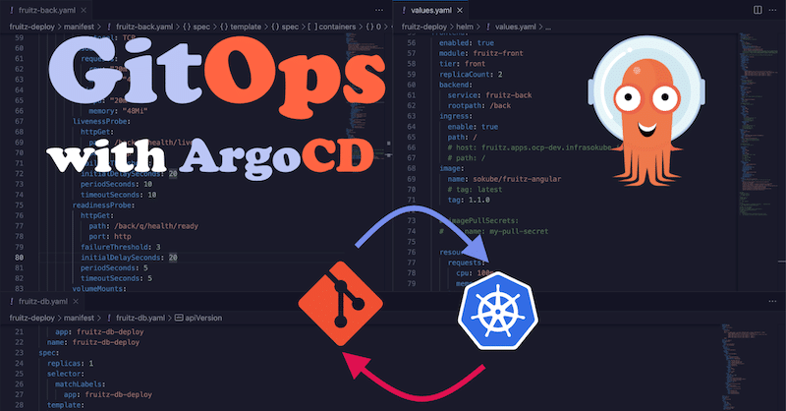This screenshot has width=786, height=411.
Task: Click 'name: sokube/fruitz-angular' line
Action: point(504,179)
